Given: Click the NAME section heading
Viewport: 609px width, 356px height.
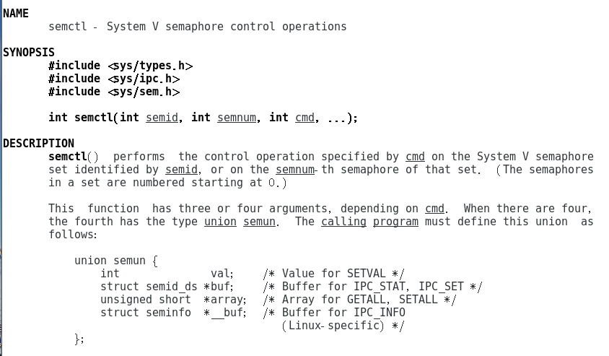Looking at the screenshot, I should click(x=16, y=14).
